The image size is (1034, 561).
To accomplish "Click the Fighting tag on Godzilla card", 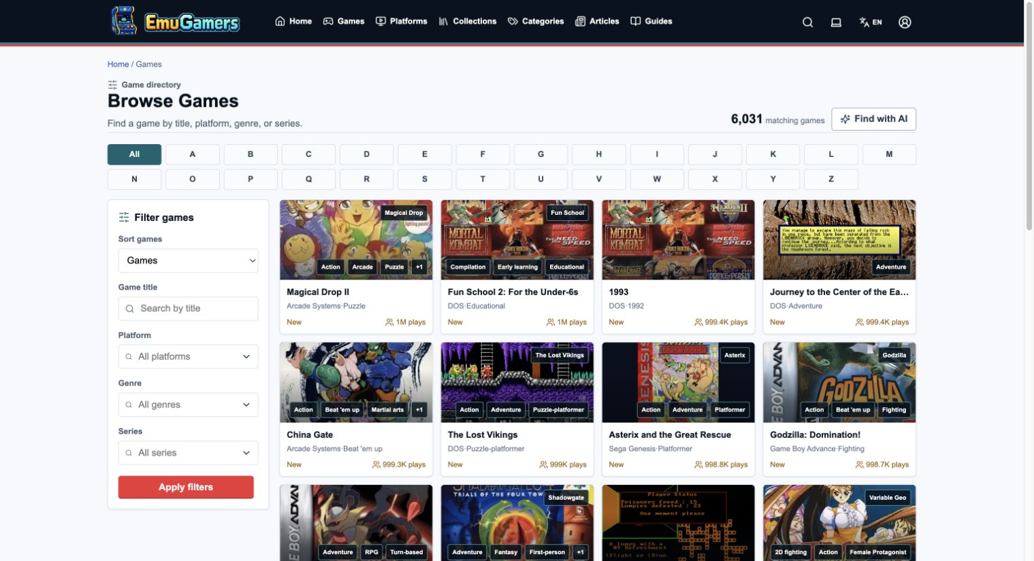I will coord(894,410).
